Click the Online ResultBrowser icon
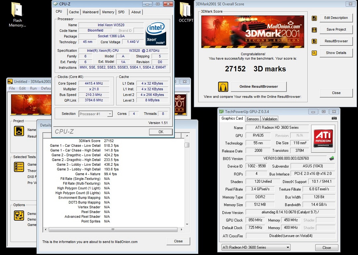 tap(223, 87)
